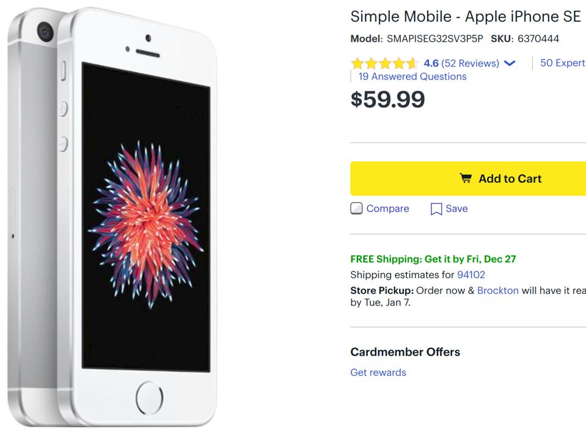
Task: Click Get rewards under Cardmember Offers
Action: [x=378, y=372]
